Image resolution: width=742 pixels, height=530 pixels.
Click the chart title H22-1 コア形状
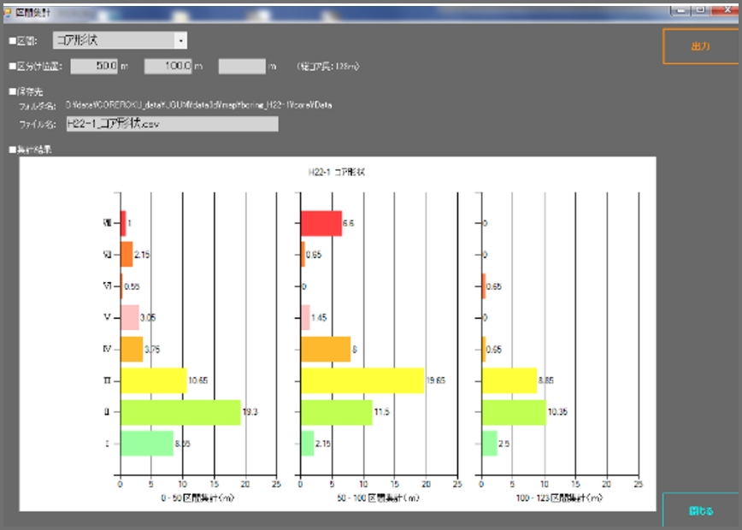[x=337, y=172]
